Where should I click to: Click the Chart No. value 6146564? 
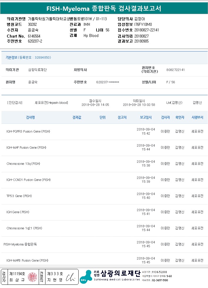point(34,36)
